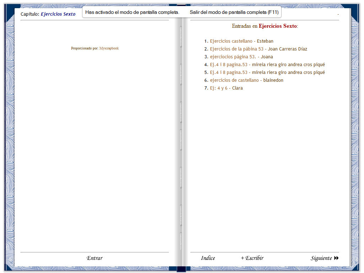Go to next page with Siguiente text
This screenshot has height=273, width=364.
[321, 258]
